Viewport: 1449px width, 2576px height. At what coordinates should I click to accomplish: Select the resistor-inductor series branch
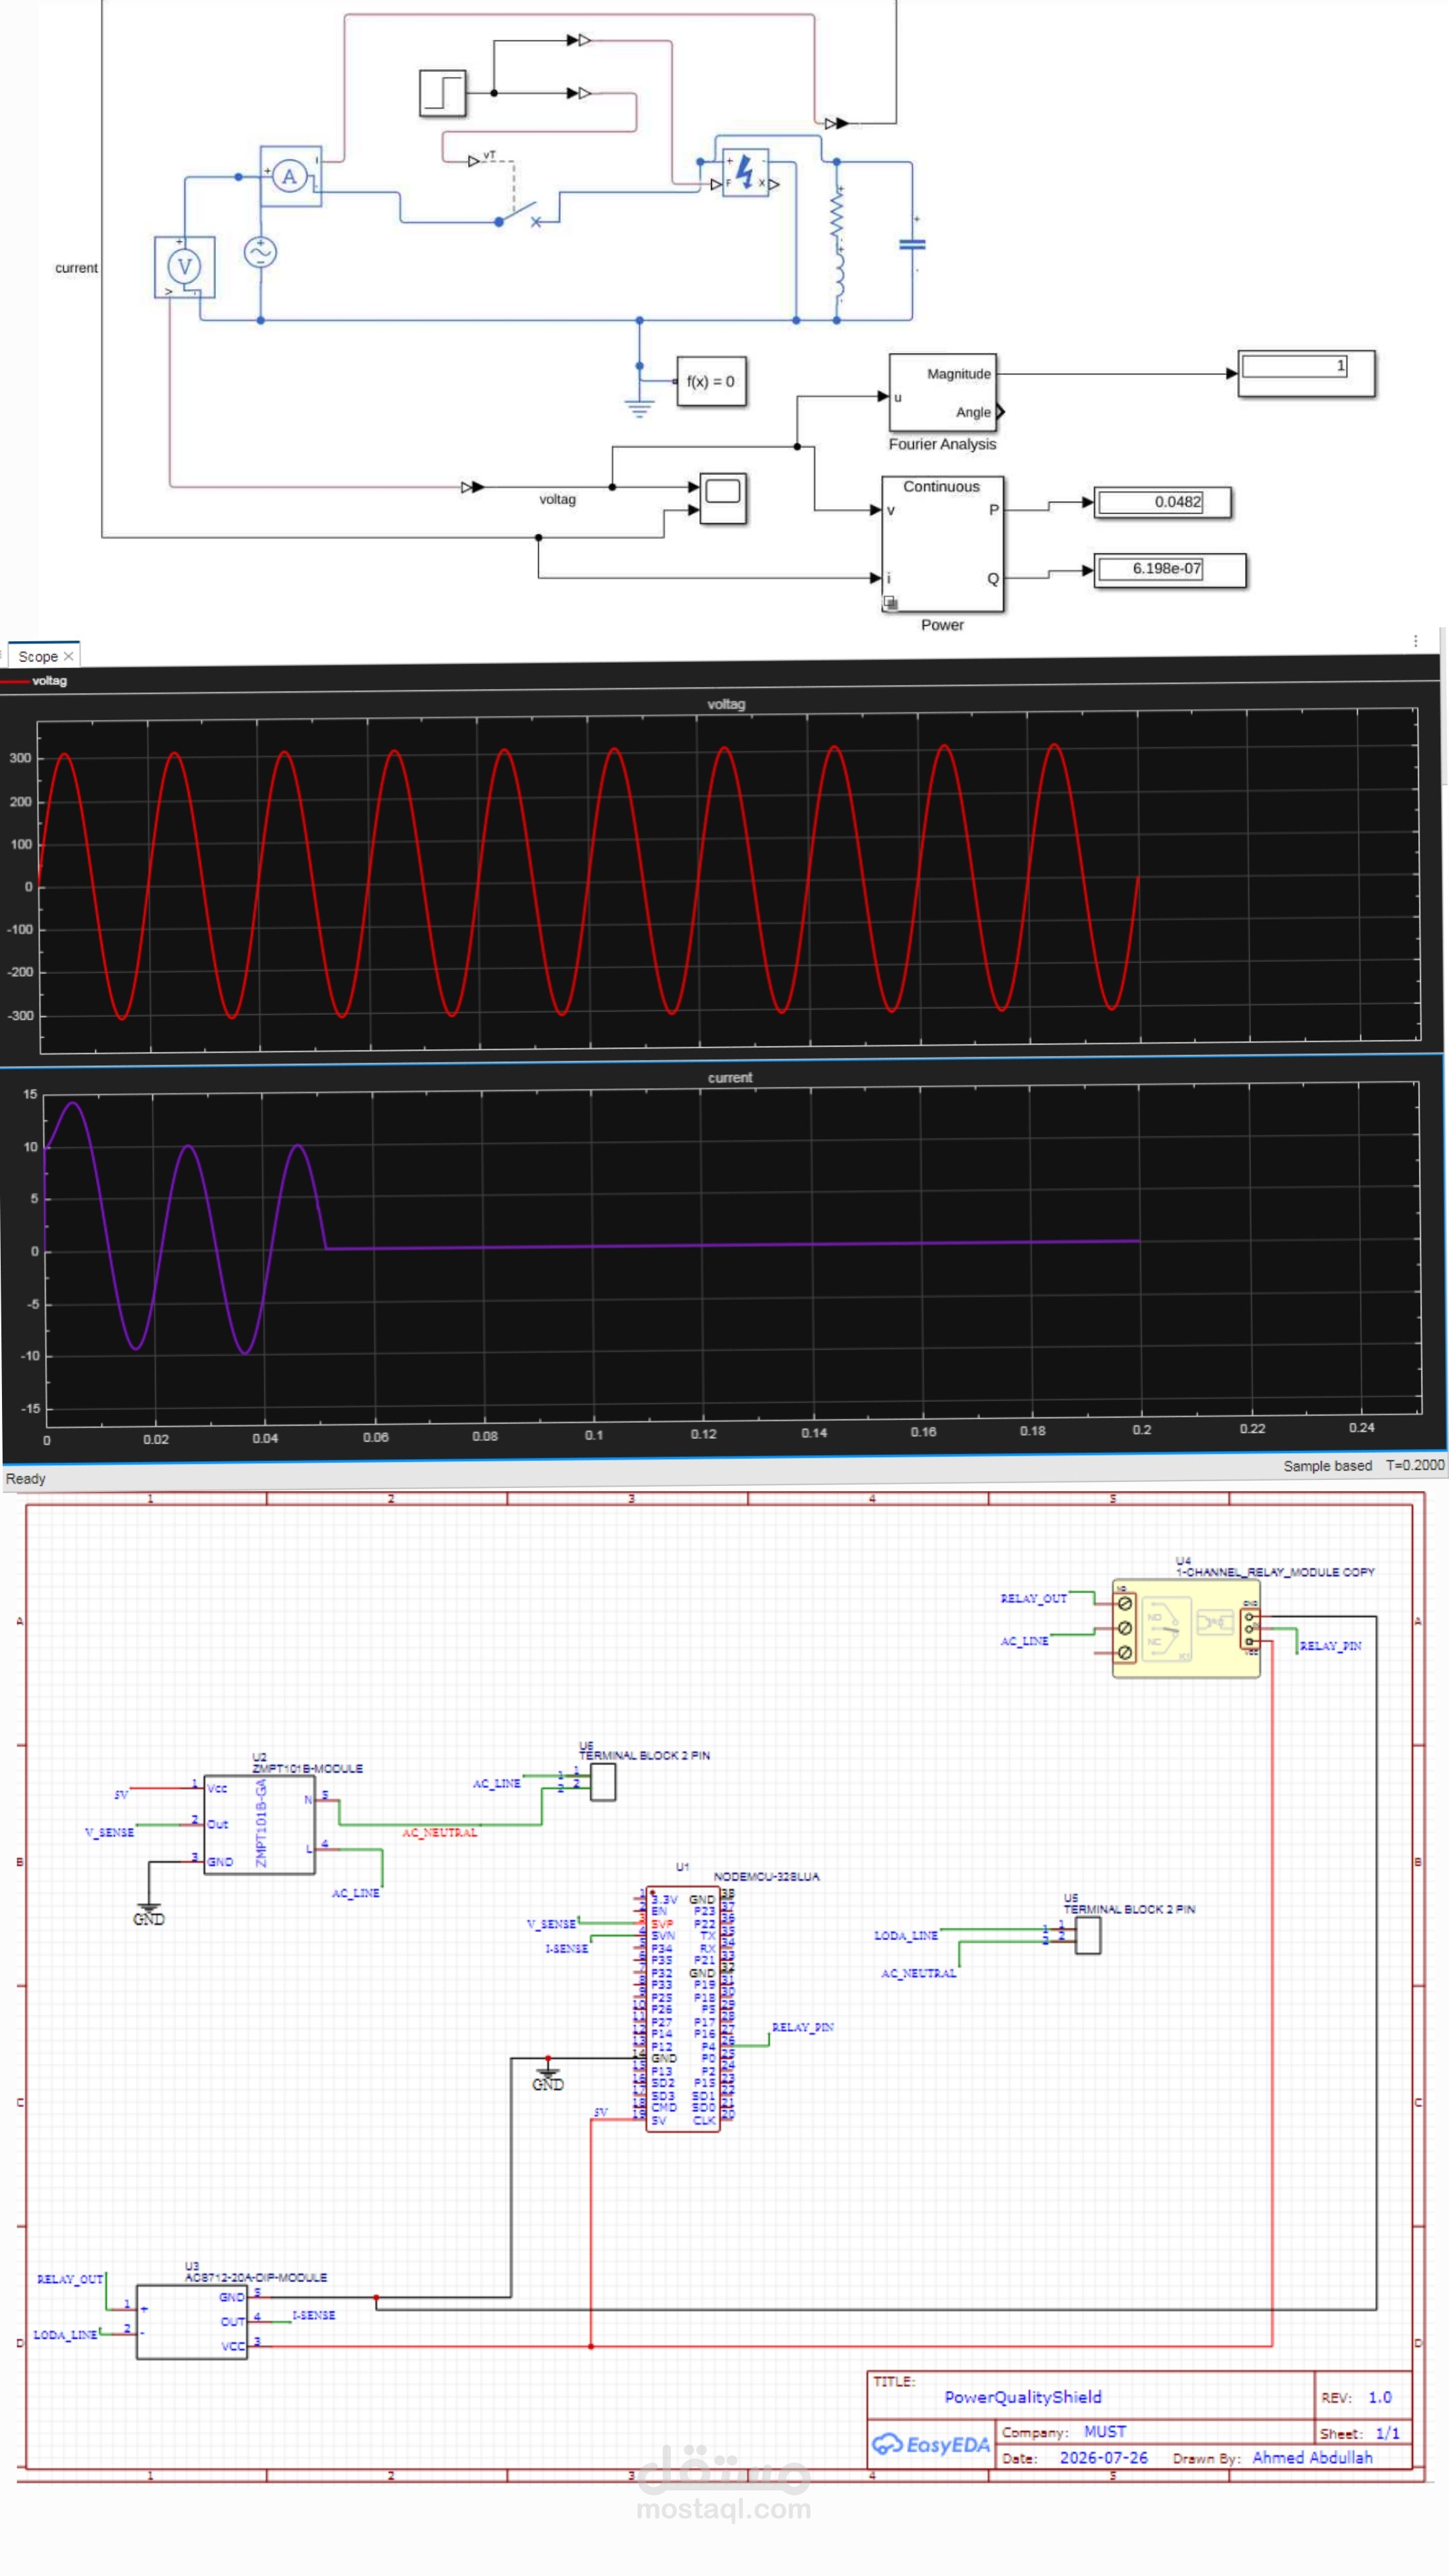coord(838,245)
